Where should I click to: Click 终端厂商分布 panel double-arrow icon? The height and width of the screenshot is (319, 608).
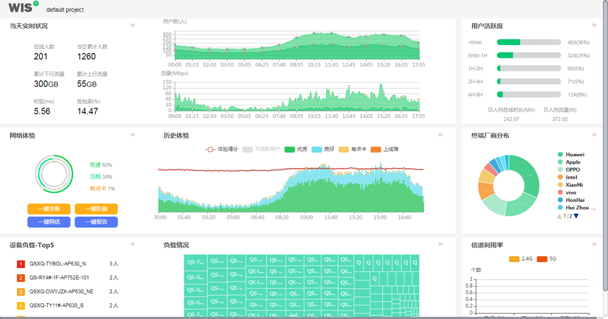pos(594,135)
